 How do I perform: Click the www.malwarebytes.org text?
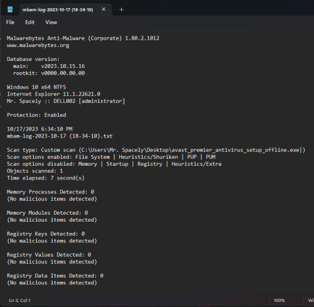pyautogui.click(x=38, y=45)
